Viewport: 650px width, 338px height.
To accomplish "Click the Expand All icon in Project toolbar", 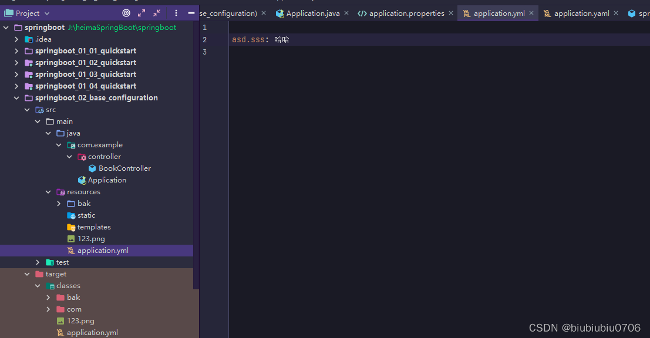I will tap(141, 13).
